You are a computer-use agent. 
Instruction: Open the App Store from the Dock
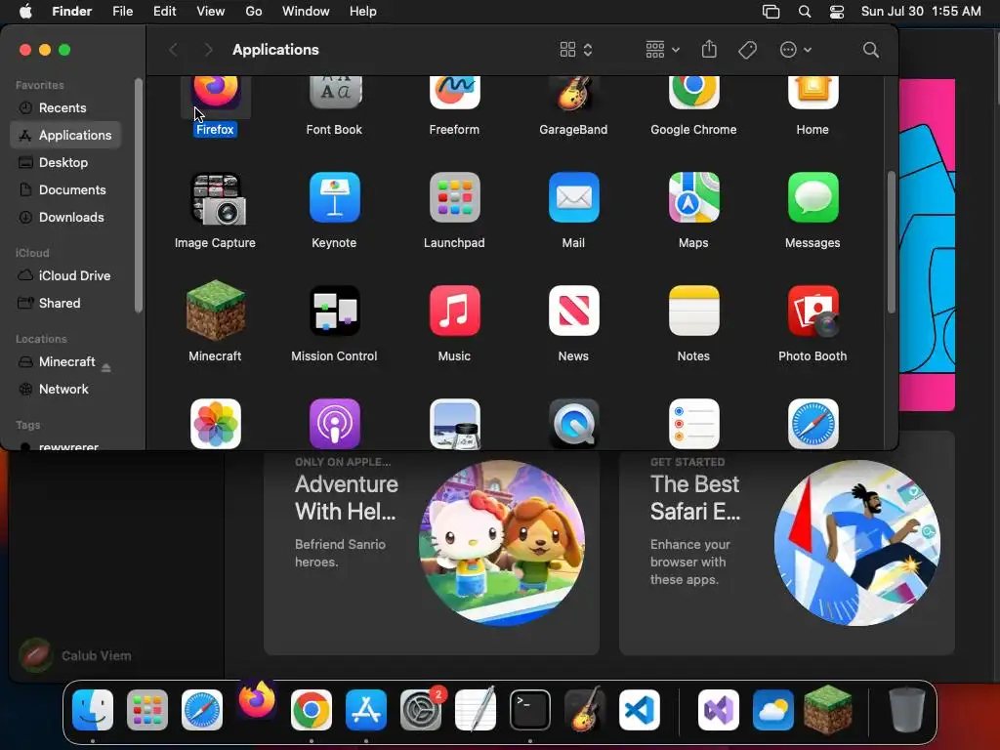(x=366, y=710)
